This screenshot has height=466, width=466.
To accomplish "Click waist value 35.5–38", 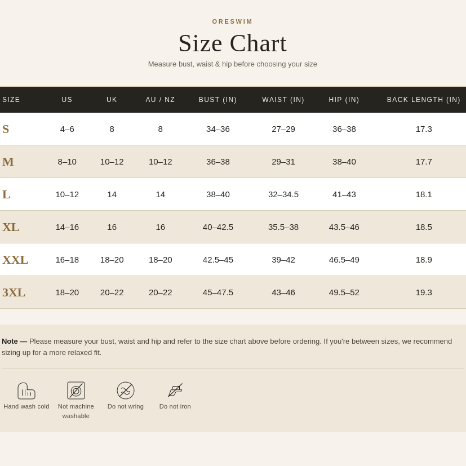I will [283, 227].
